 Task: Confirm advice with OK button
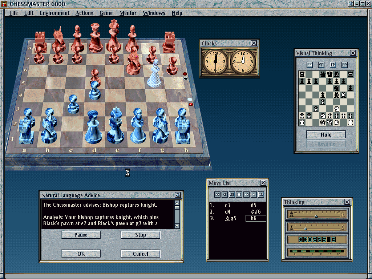(x=81, y=254)
